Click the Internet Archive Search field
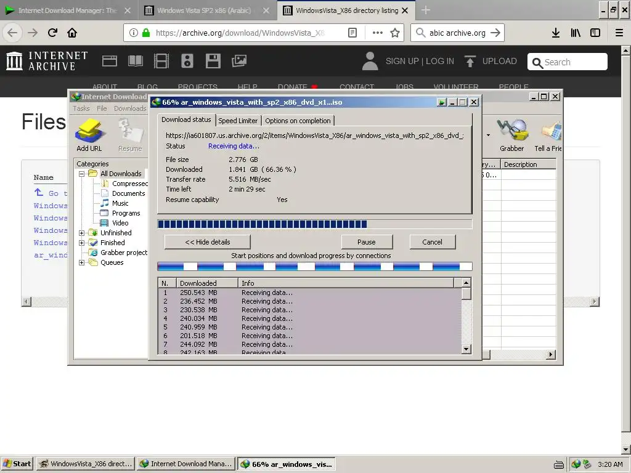The width and height of the screenshot is (631, 473). click(x=568, y=62)
